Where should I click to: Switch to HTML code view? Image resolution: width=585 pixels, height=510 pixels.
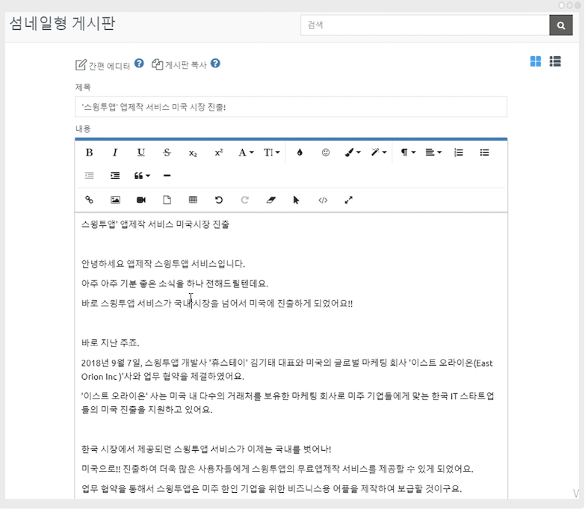pyautogui.click(x=323, y=200)
